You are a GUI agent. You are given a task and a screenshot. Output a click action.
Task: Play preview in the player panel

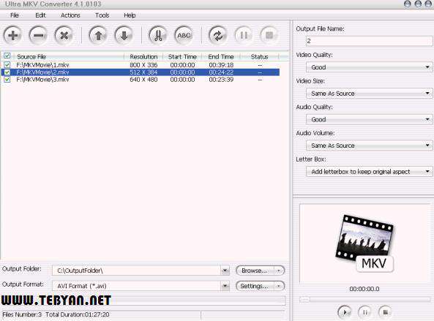(345, 312)
